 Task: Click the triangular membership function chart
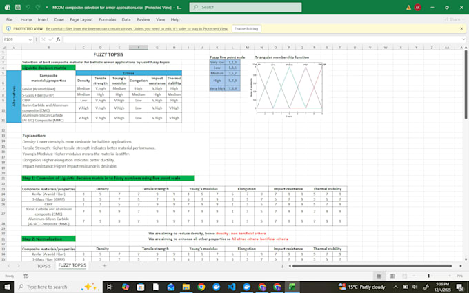point(289,89)
